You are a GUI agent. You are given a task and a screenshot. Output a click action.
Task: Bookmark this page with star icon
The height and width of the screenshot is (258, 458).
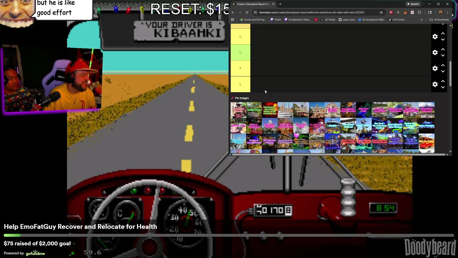(x=381, y=12)
